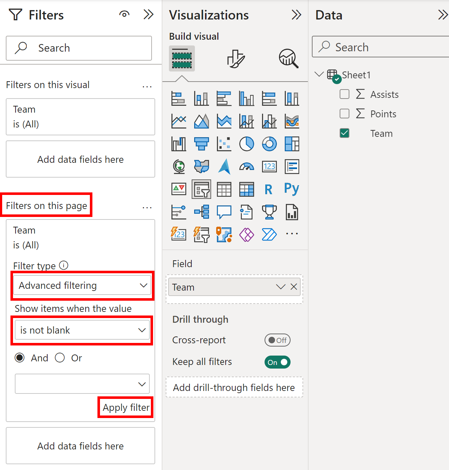Select the Python visual
The width and height of the screenshot is (449, 470).
292,189
